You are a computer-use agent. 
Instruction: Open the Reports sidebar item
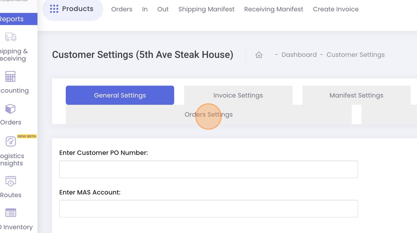tap(16, 19)
